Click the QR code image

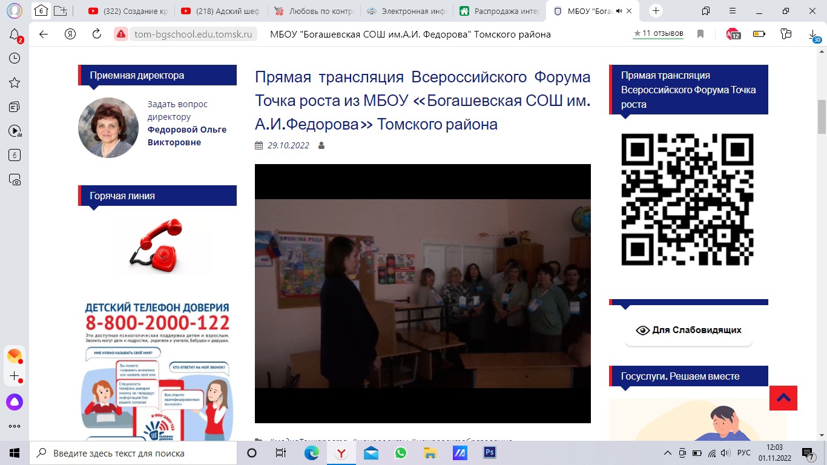click(x=687, y=199)
